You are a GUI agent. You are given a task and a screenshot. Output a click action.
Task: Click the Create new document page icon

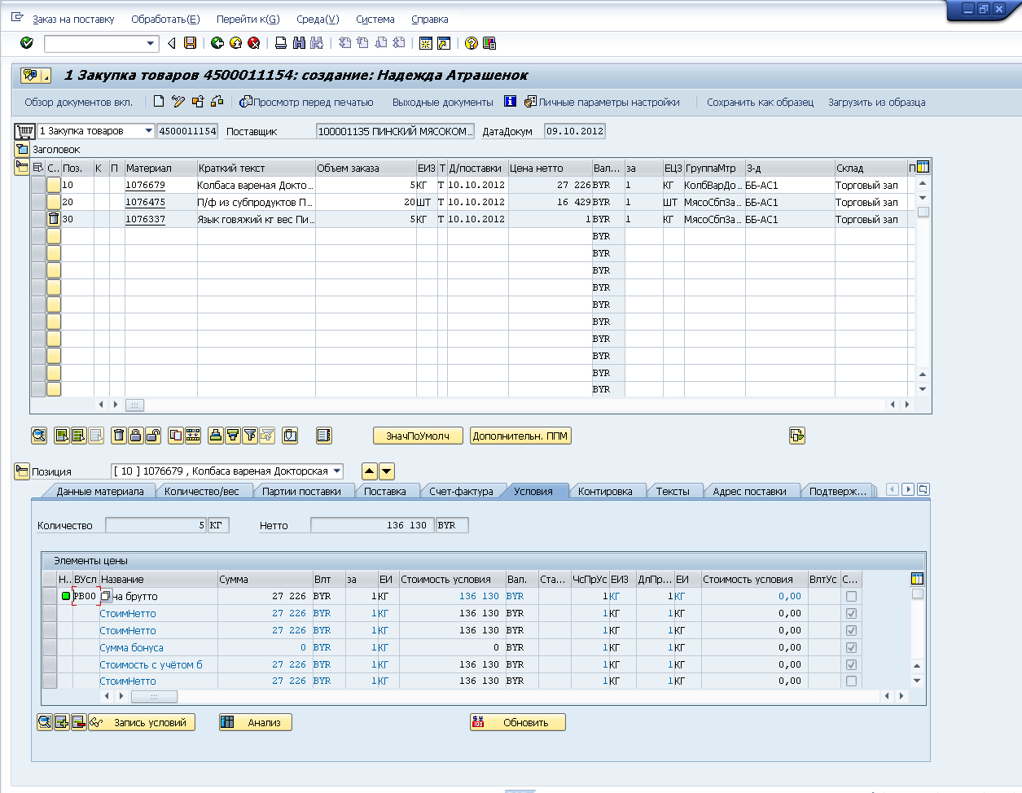(159, 102)
